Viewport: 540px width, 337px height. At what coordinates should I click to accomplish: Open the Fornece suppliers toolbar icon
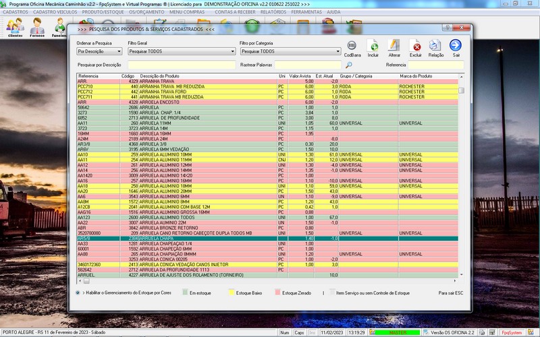pyautogui.click(x=37, y=27)
